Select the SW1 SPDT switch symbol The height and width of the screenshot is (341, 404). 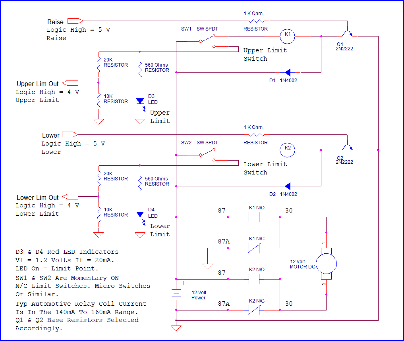pos(208,41)
